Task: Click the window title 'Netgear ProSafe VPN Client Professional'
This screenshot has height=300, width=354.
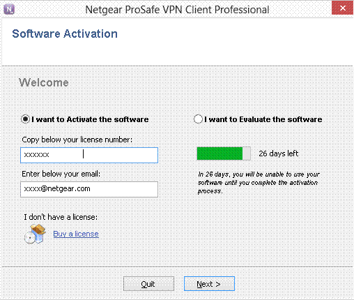Action: tap(177, 10)
